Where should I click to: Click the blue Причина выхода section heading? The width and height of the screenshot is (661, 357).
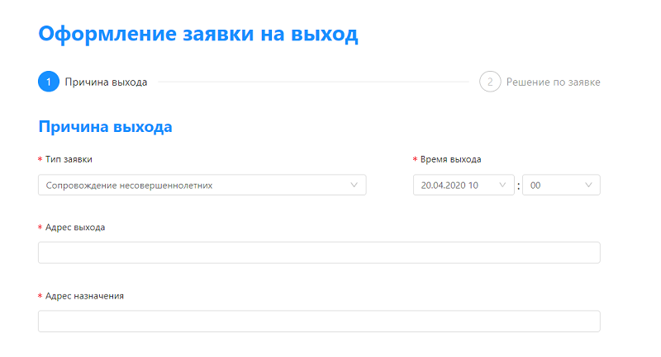coord(105,127)
